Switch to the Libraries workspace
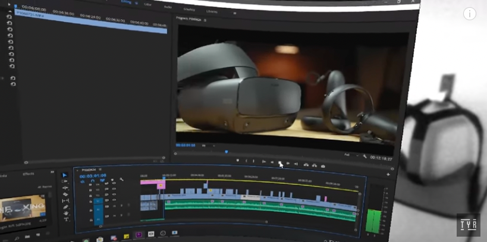The width and height of the screenshot is (487, 242). (212, 11)
